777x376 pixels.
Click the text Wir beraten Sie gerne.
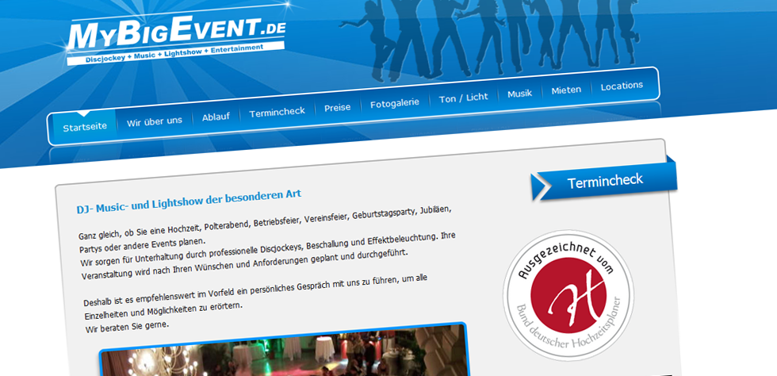click(128, 328)
